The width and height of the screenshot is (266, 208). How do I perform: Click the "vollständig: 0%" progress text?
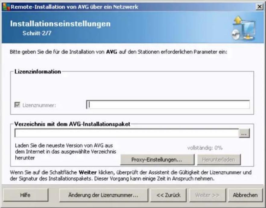[205, 148]
